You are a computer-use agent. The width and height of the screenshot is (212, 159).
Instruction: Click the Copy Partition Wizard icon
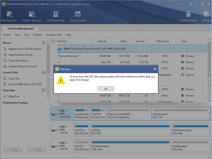[x=5, y=55]
